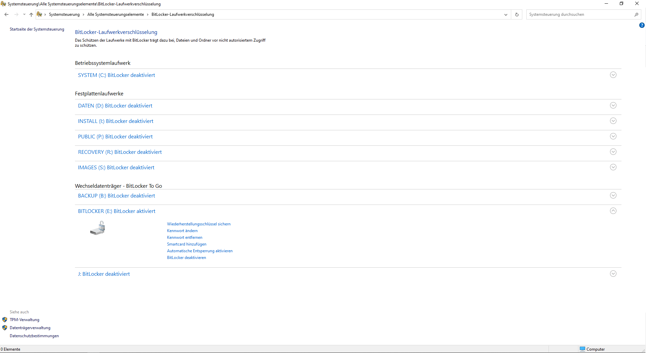
Task: Click Automatische Entsperrung aktivieren
Action: tap(200, 251)
